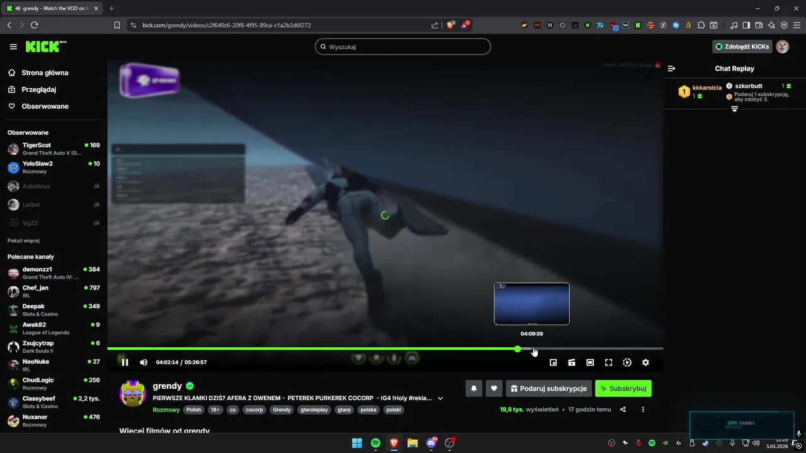The image size is (806, 453).
Task: Open video player settings gear
Action: click(645, 362)
